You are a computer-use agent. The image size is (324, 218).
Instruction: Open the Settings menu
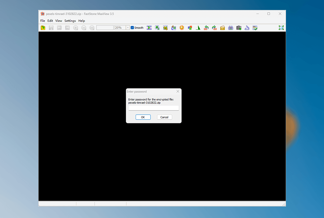(x=70, y=21)
